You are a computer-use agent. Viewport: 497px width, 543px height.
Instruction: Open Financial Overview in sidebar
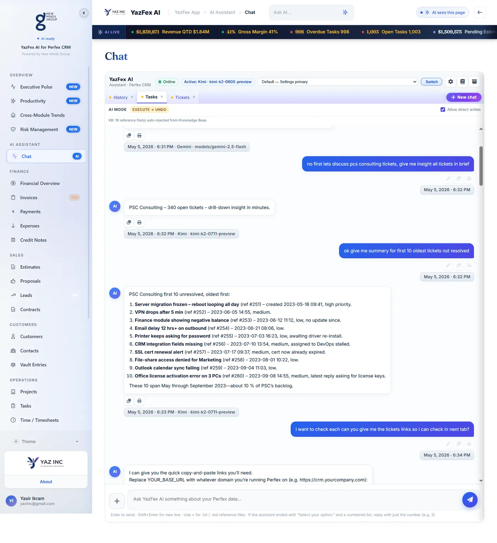tap(46, 183)
